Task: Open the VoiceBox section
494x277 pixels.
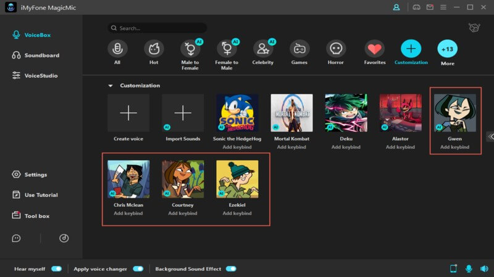Action: 31,35
